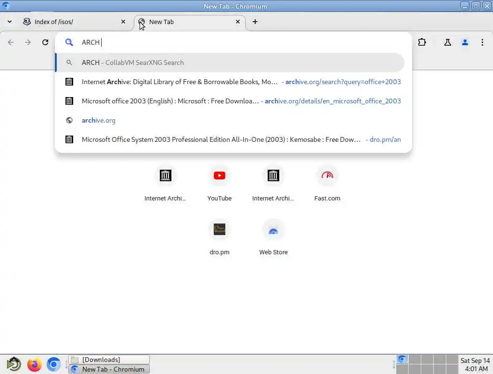Click the back navigation arrow
Viewport: 493px width, 374px height.
[x=11, y=42]
